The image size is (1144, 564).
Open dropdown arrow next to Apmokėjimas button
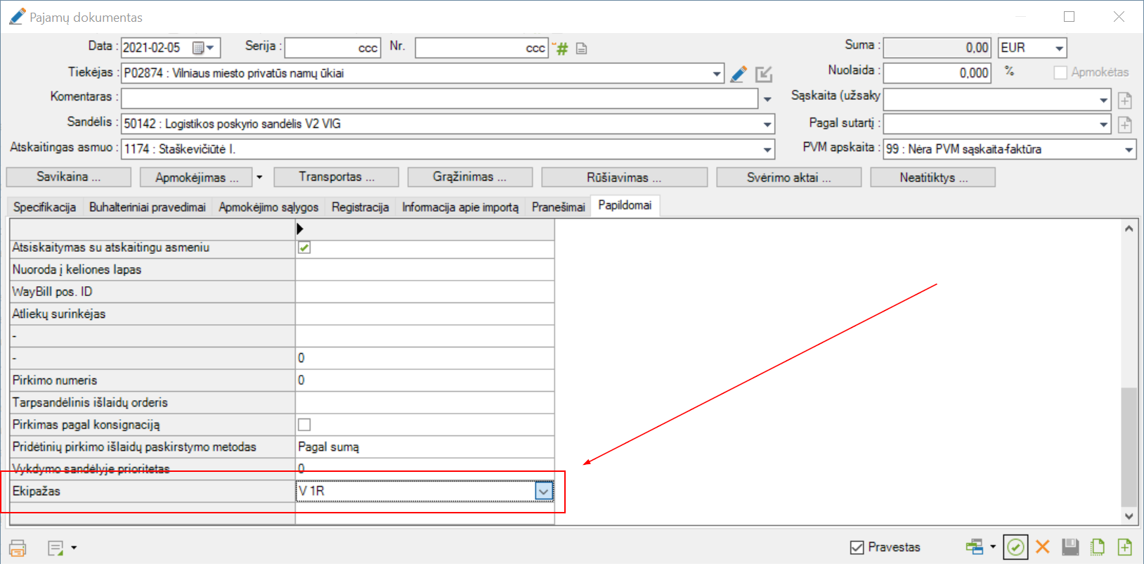259,177
